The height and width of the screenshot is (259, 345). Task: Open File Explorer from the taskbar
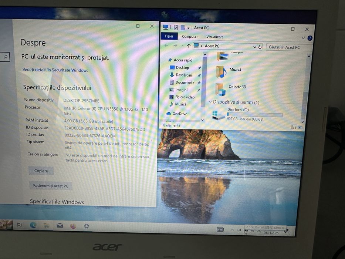[x=46, y=225]
